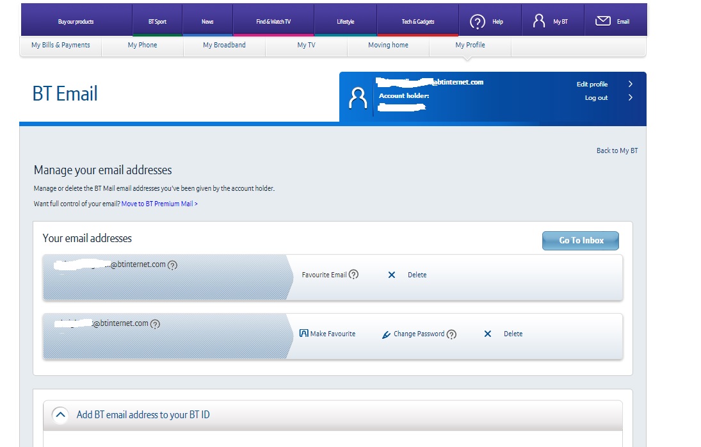Follow Move to BT Premium Mail link
This screenshot has height=447, width=701.
(x=159, y=204)
